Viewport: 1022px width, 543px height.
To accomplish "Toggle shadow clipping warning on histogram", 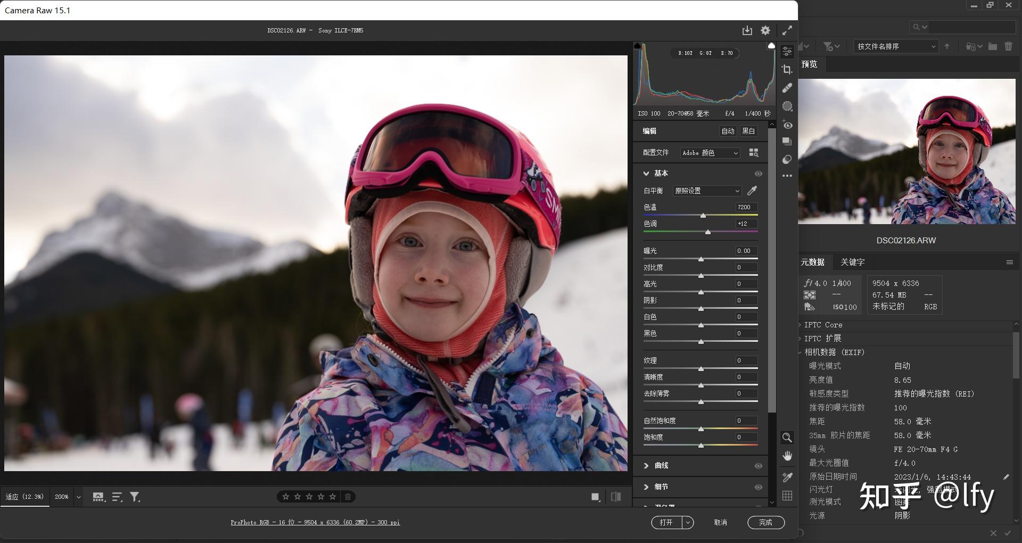I will pyautogui.click(x=637, y=46).
